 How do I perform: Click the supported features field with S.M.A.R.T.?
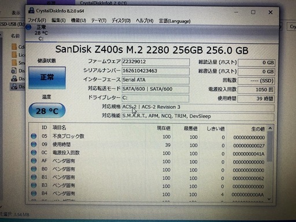click(198, 116)
